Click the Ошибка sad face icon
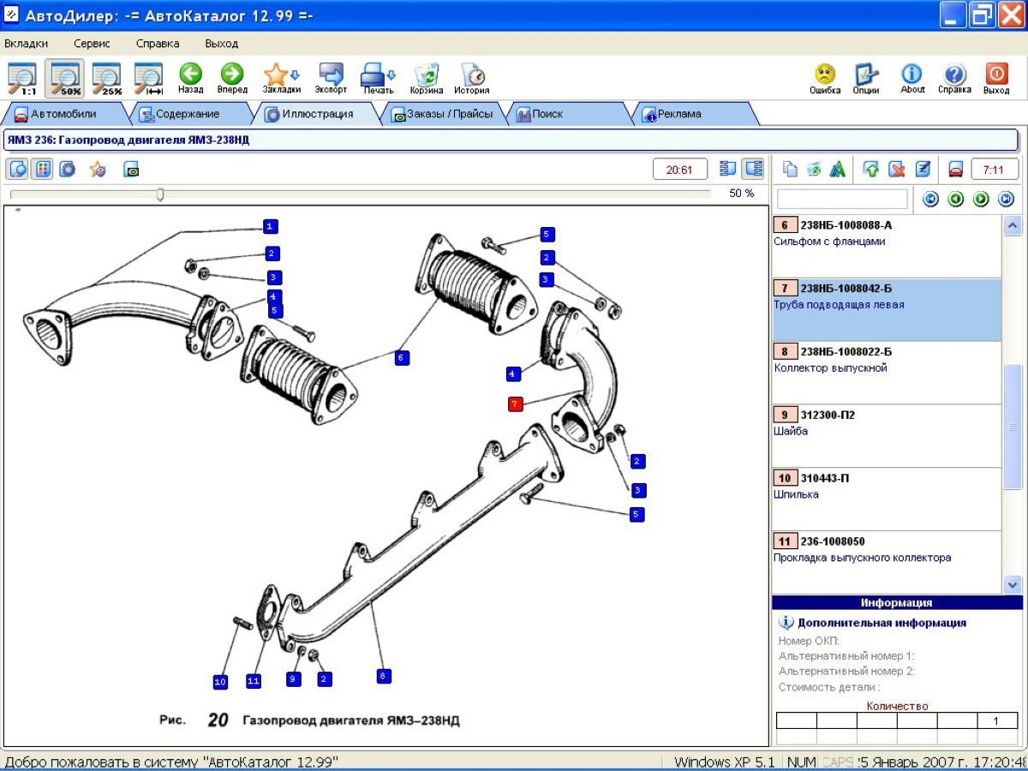This screenshot has height=771, width=1028. [825, 75]
